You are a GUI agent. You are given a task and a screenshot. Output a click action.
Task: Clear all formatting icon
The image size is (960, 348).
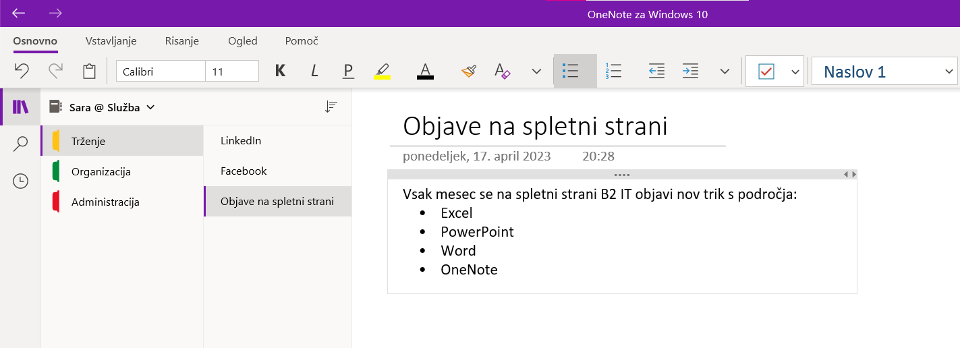(503, 71)
